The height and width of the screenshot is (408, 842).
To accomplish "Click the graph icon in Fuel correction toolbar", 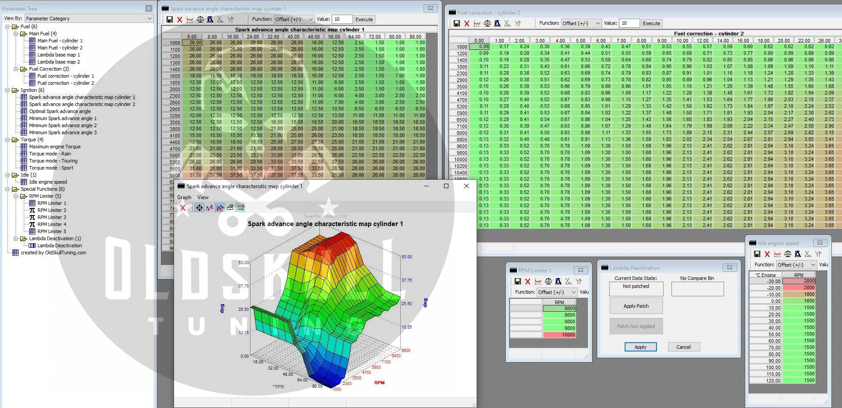I will pyautogui.click(x=477, y=23).
